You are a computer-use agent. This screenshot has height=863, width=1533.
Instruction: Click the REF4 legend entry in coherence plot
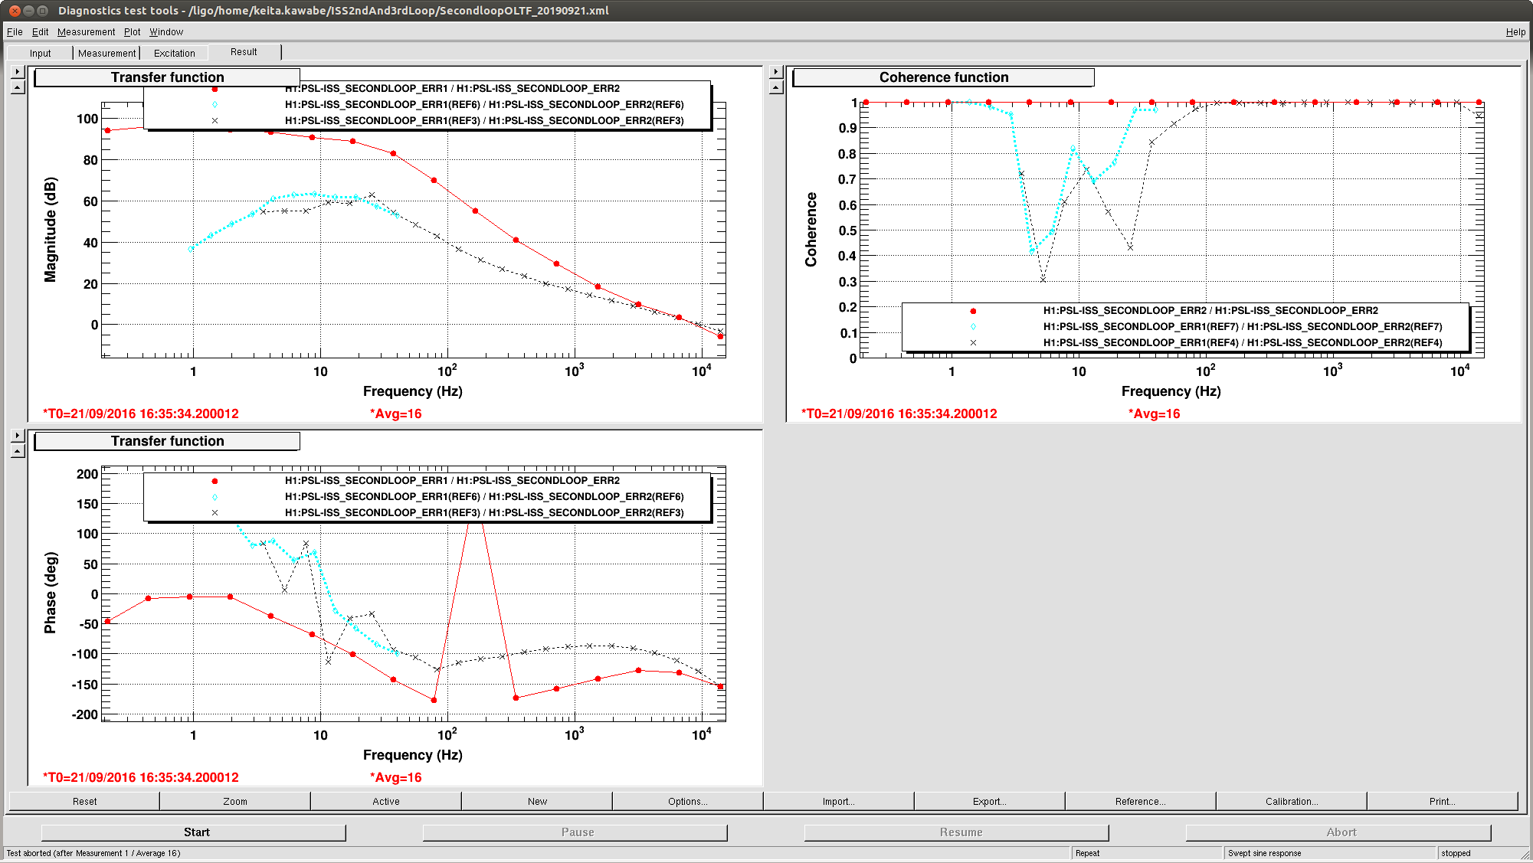coord(1243,343)
